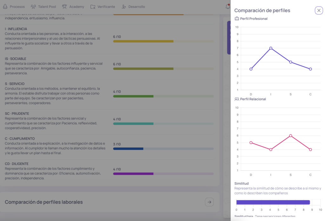
Task: Click the yellow Influencia 6/10 progress bar
Action: coord(143,41)
